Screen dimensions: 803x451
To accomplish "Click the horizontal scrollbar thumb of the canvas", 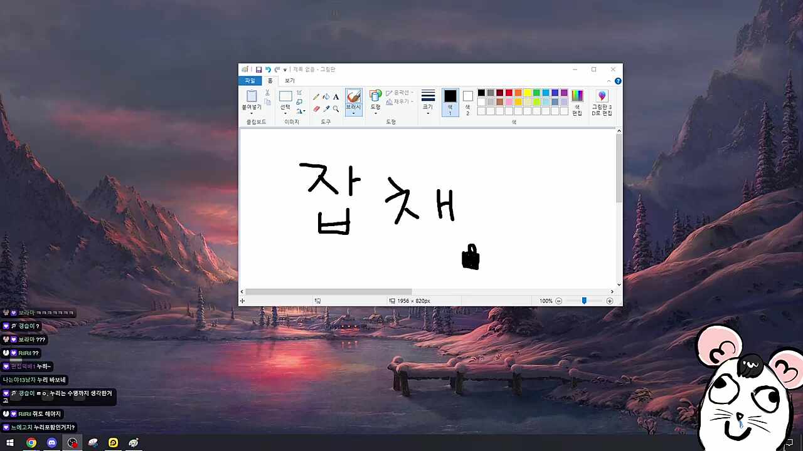I will pyautogui.click(x=329, y=292).
